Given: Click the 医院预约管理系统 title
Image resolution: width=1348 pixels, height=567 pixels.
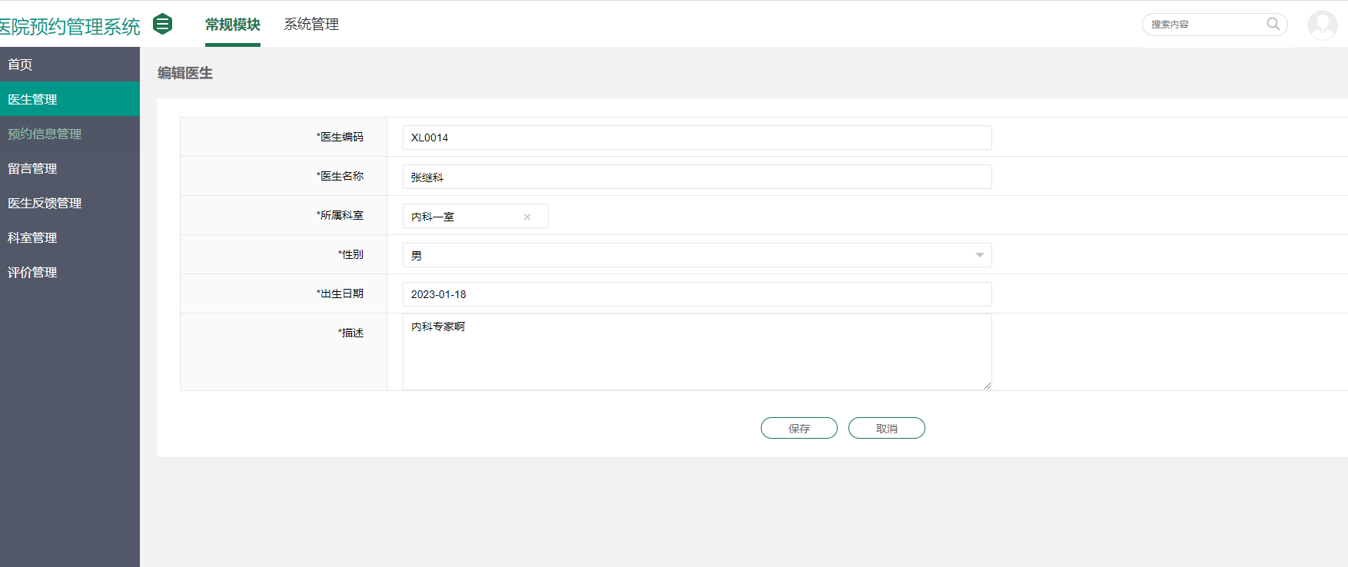Looking at the screenshot, I should coord(70,26).
